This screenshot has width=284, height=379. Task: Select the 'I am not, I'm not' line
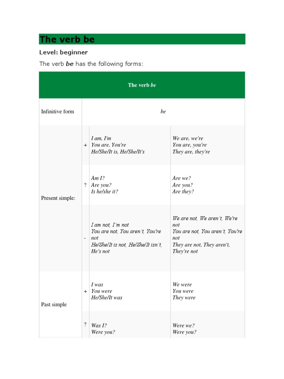pyautogui.click(x=110, y=225)
